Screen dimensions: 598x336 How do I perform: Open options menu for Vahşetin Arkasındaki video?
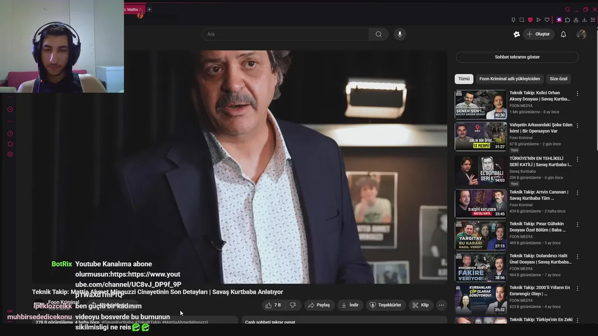tap(577, 126)
